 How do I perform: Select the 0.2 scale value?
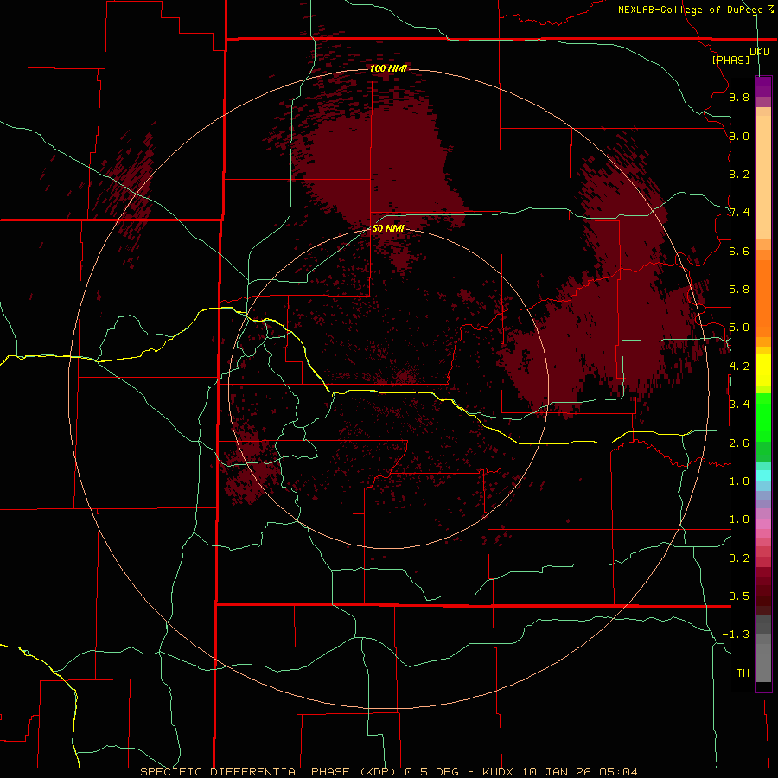[739, 558]
